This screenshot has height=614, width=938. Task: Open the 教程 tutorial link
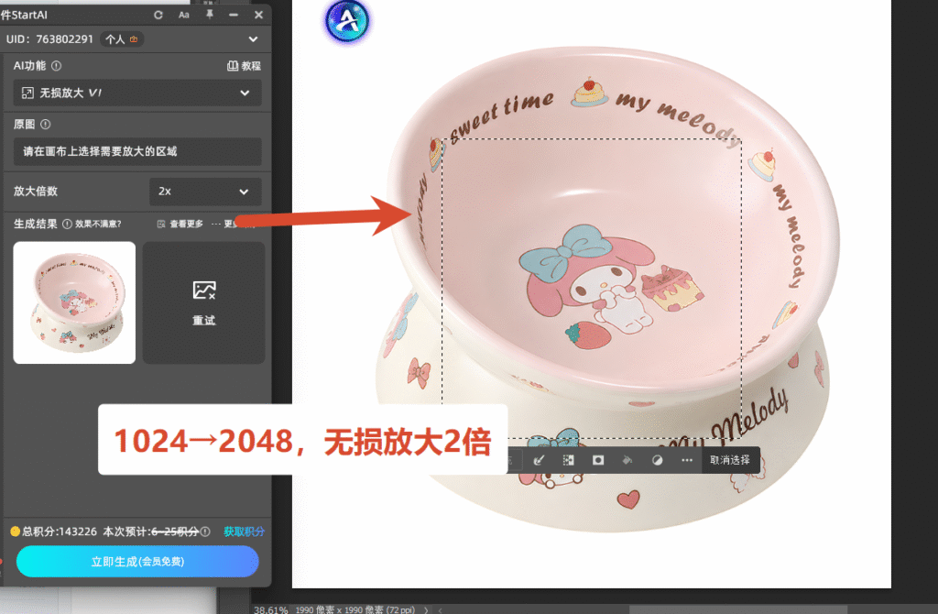(244, 66)
